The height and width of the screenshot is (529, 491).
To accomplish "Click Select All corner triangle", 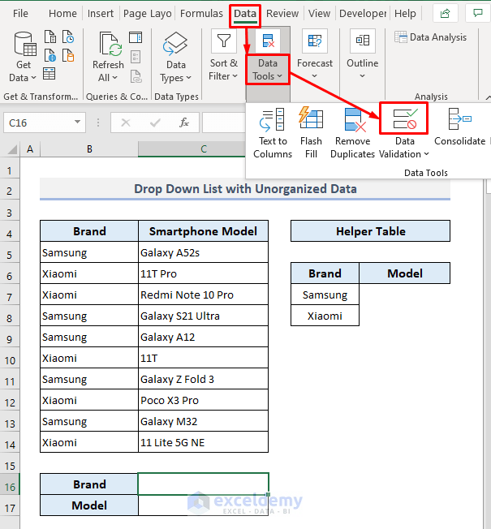I will pos(11,149).
